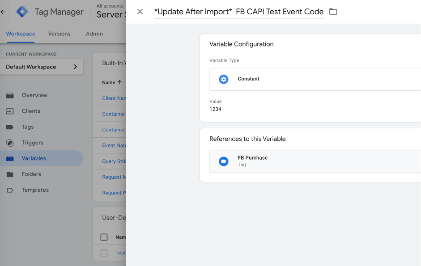Go to the Tags section
421x266 pixels.
28,127
